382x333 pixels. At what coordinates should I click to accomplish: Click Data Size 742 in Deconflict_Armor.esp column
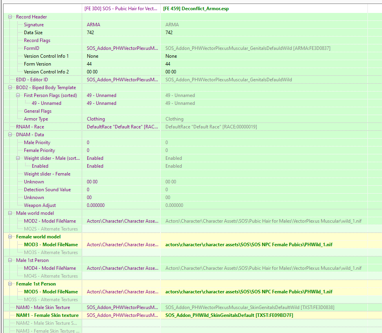tap(169, 32)
